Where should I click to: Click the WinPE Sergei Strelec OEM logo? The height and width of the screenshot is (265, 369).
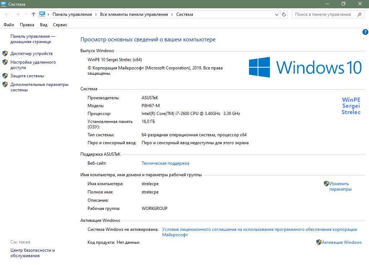click(351, 106)
